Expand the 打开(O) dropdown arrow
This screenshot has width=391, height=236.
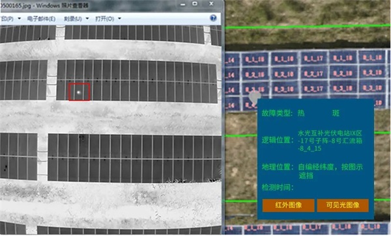[x=119, y=18]
